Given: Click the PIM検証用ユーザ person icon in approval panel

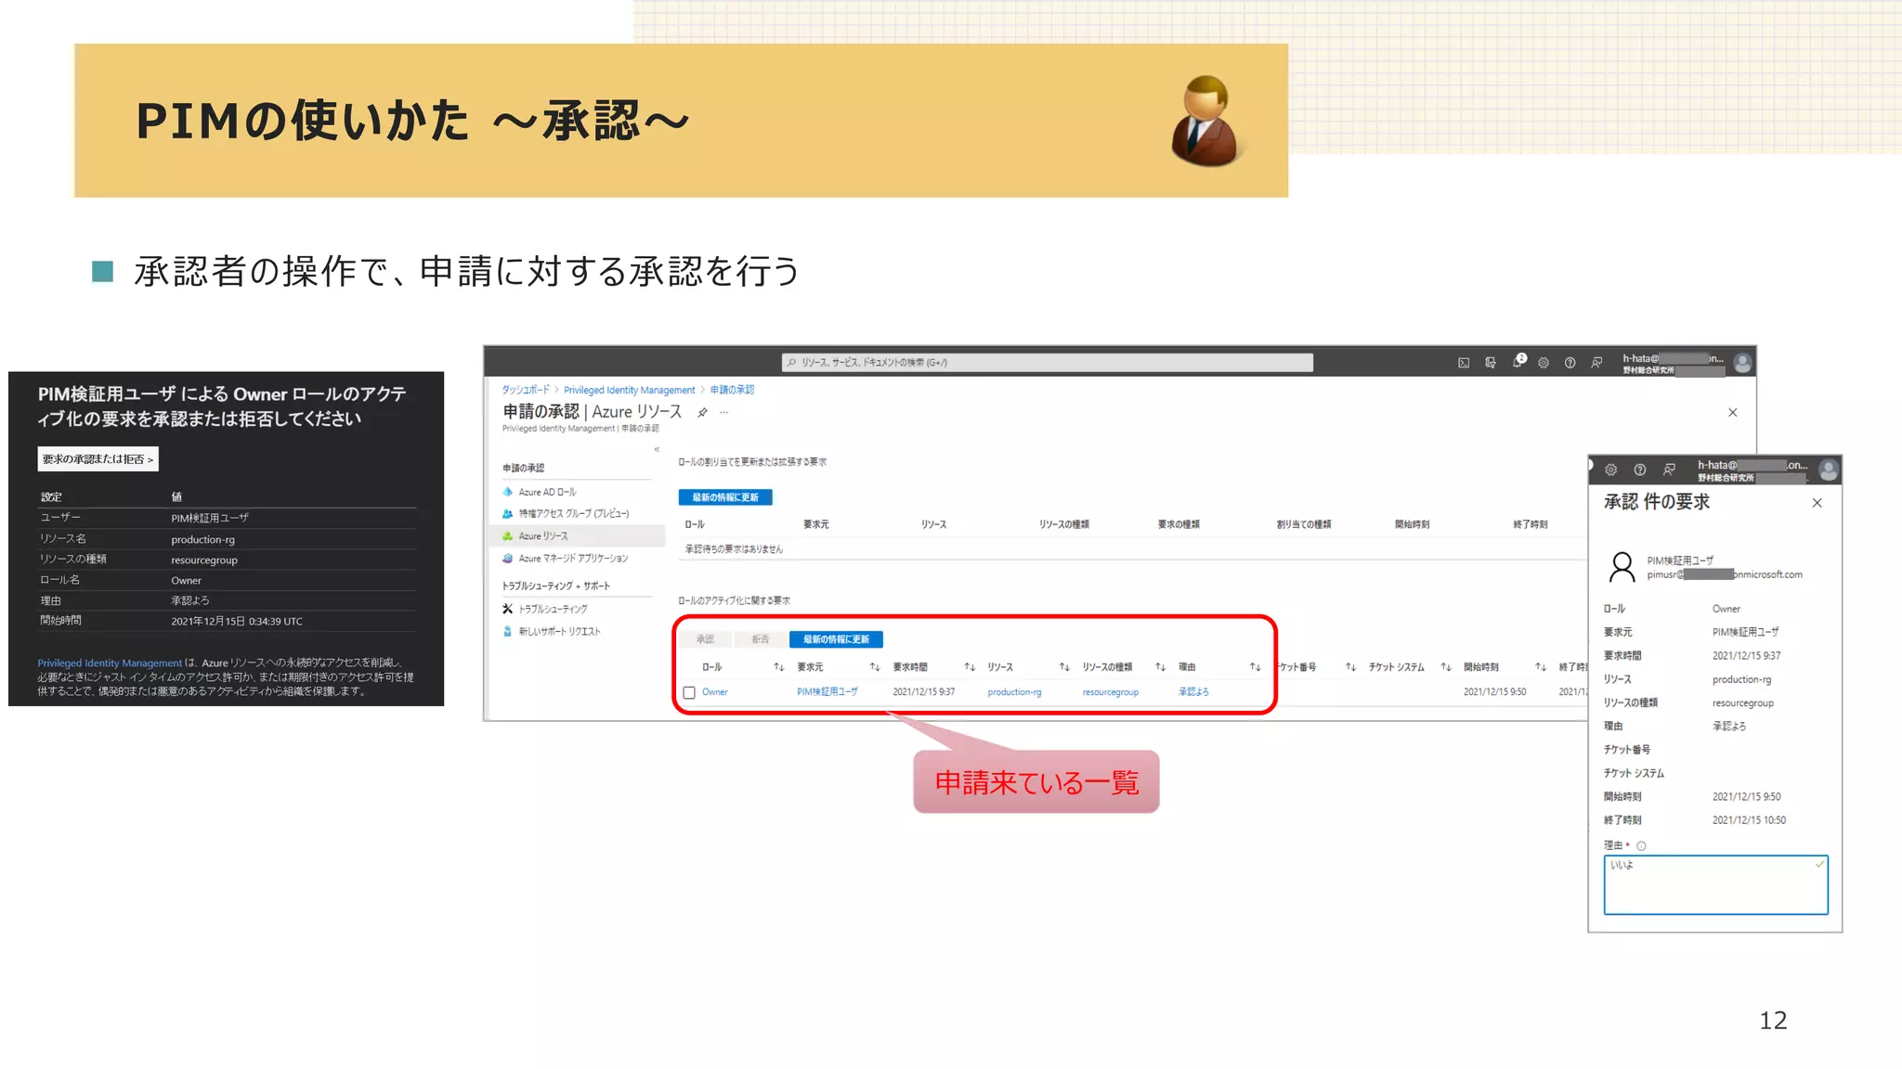Looking at the screenshot, I should [x=1622, y=567].
